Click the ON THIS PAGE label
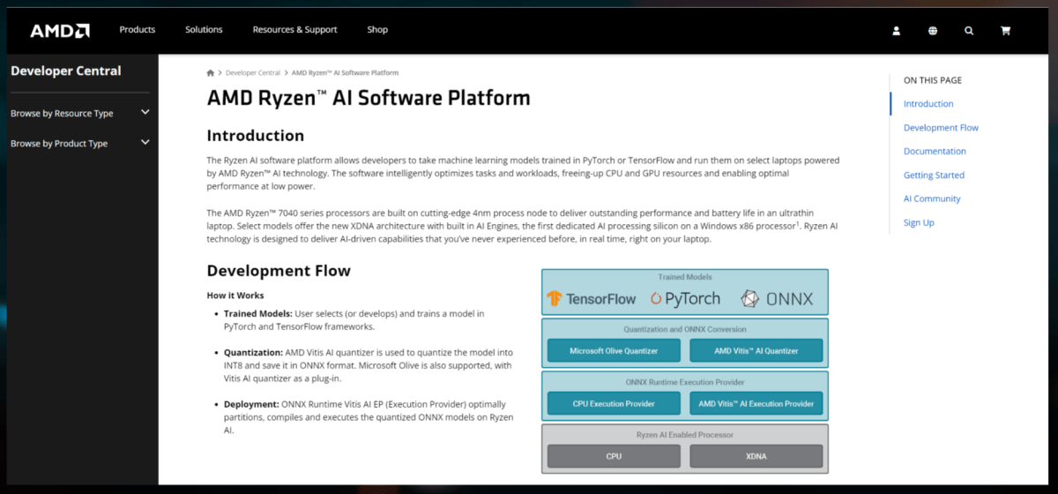The image size is (1058, 494). [x=933, y=80]
